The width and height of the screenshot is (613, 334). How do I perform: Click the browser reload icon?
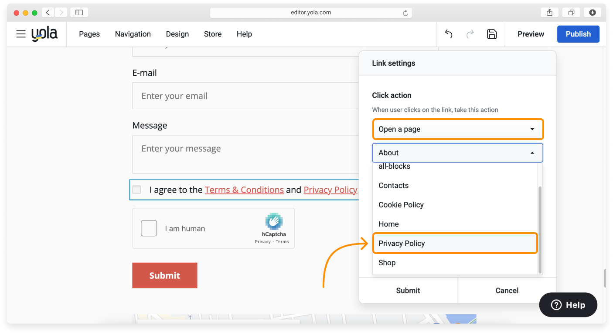(x=405, y=13)
